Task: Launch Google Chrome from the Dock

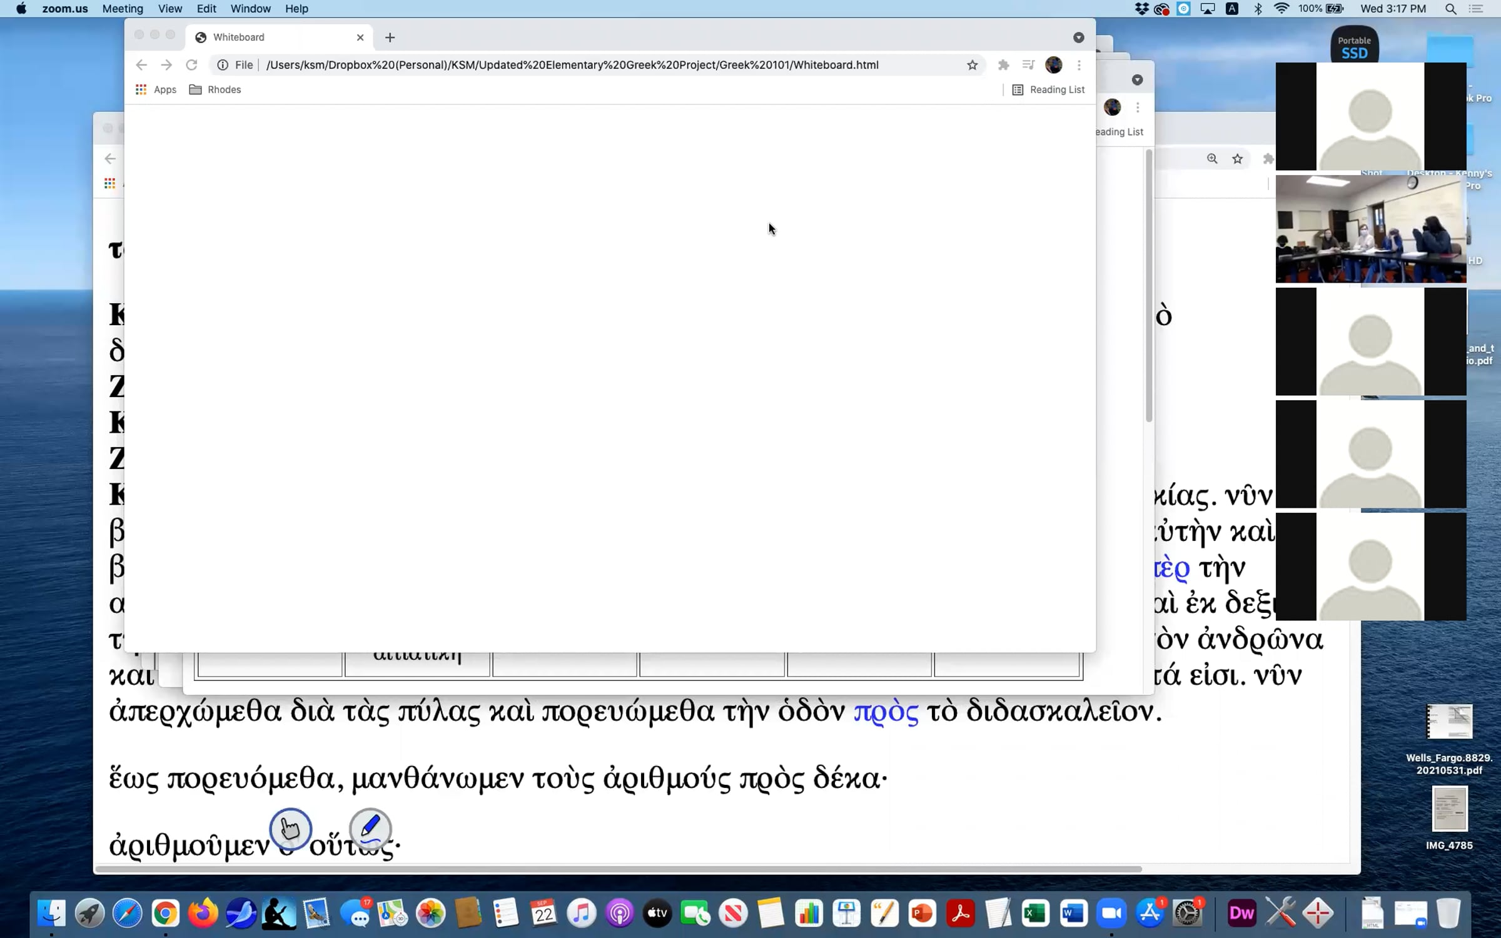Action: click(165, 914)
